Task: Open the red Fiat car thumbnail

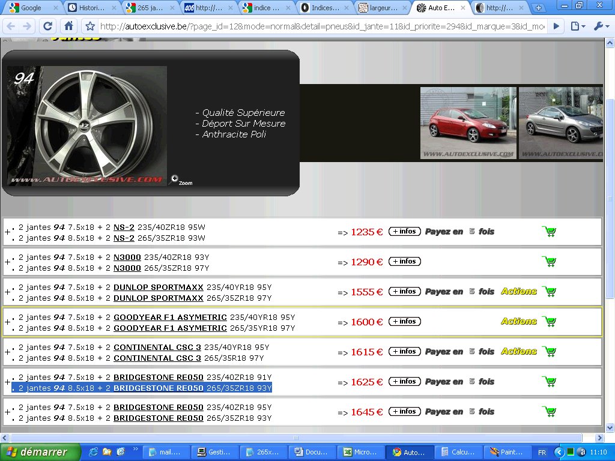Action: click(468, 123)
